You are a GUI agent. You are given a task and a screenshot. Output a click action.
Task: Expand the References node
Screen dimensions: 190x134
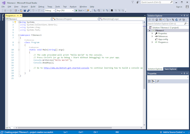click(152, 36)
